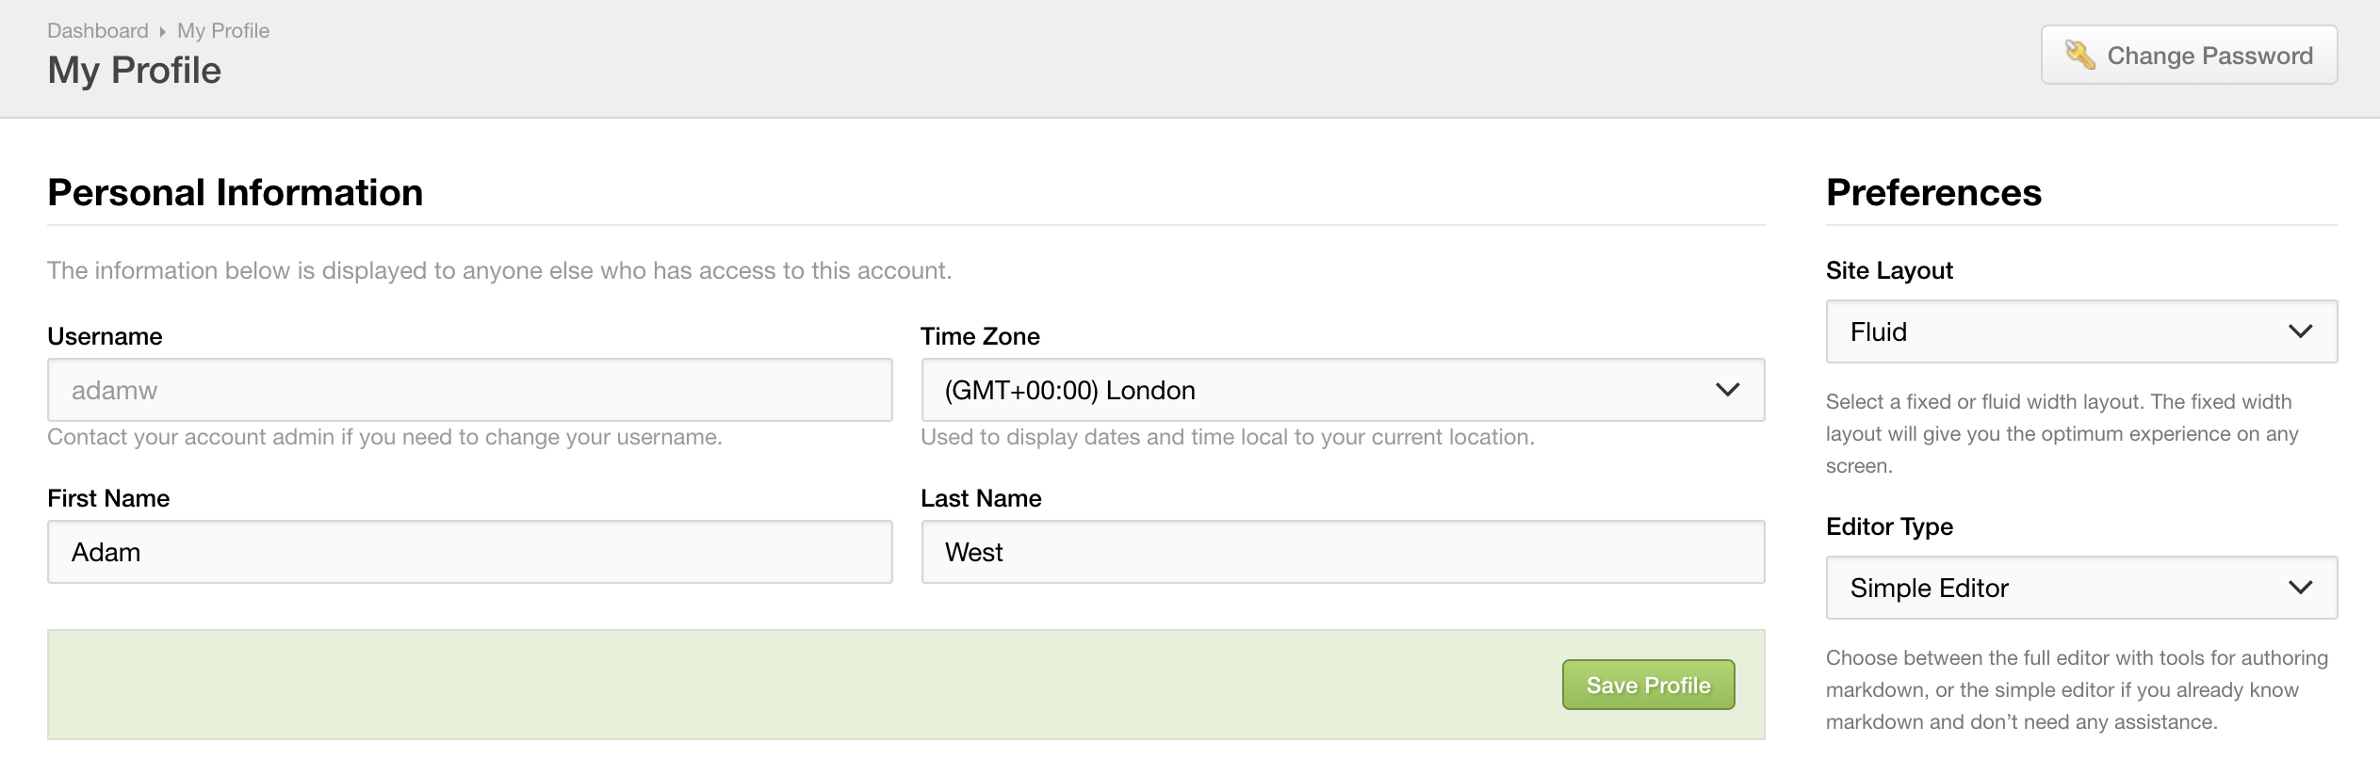Viewport: 2380px width, 759px height.
Task: Click the My Profile page title
Action: [x=134, y=70]
